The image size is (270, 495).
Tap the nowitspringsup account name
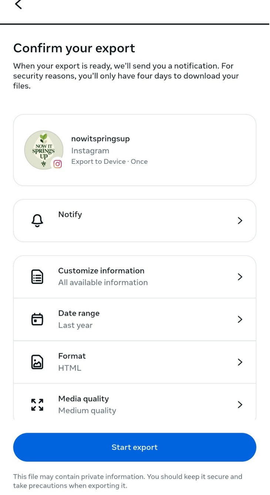(100, 139)
